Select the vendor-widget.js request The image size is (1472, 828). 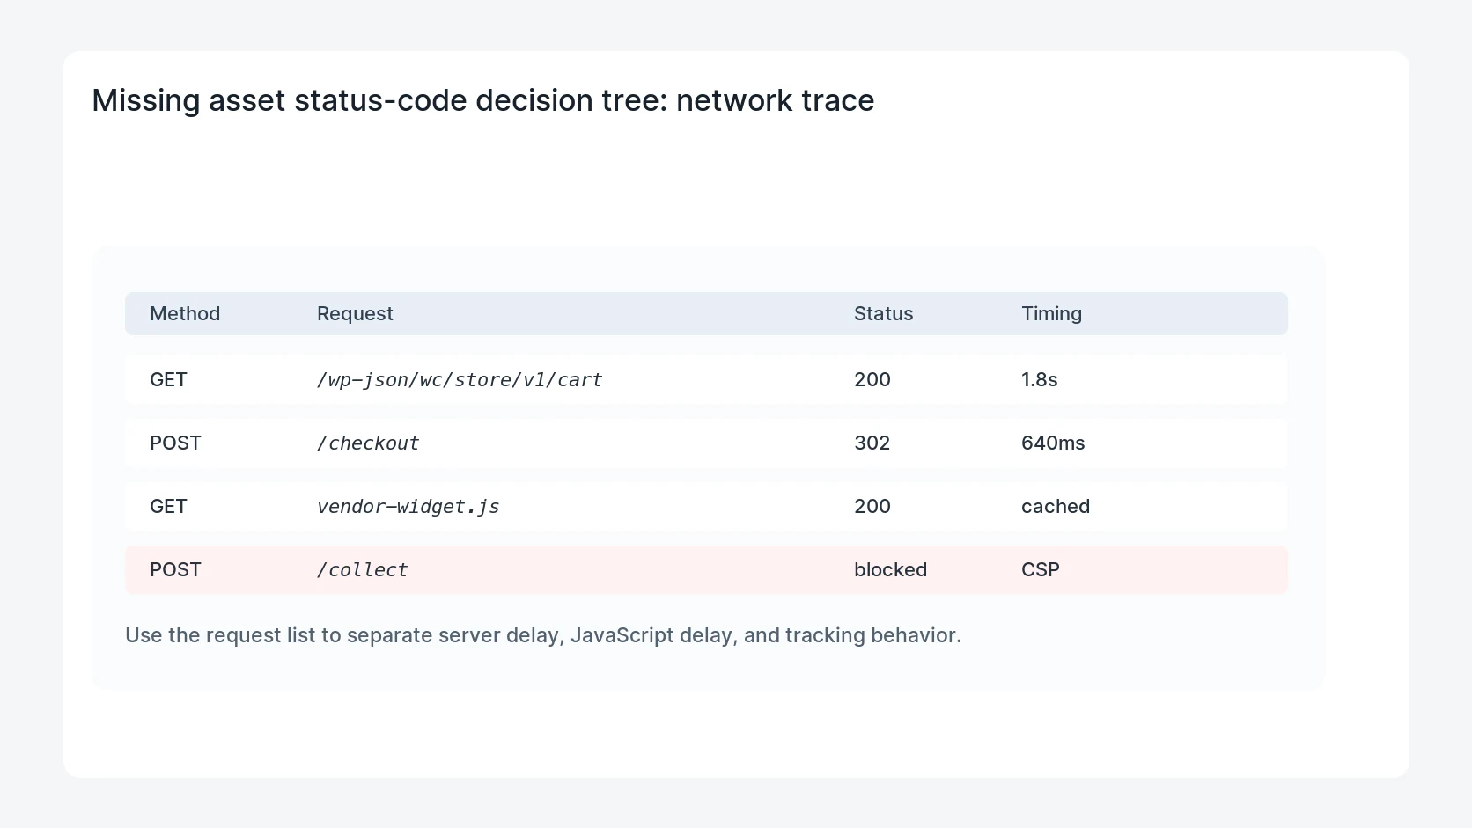pyautogui.click(x=408, y=507)
